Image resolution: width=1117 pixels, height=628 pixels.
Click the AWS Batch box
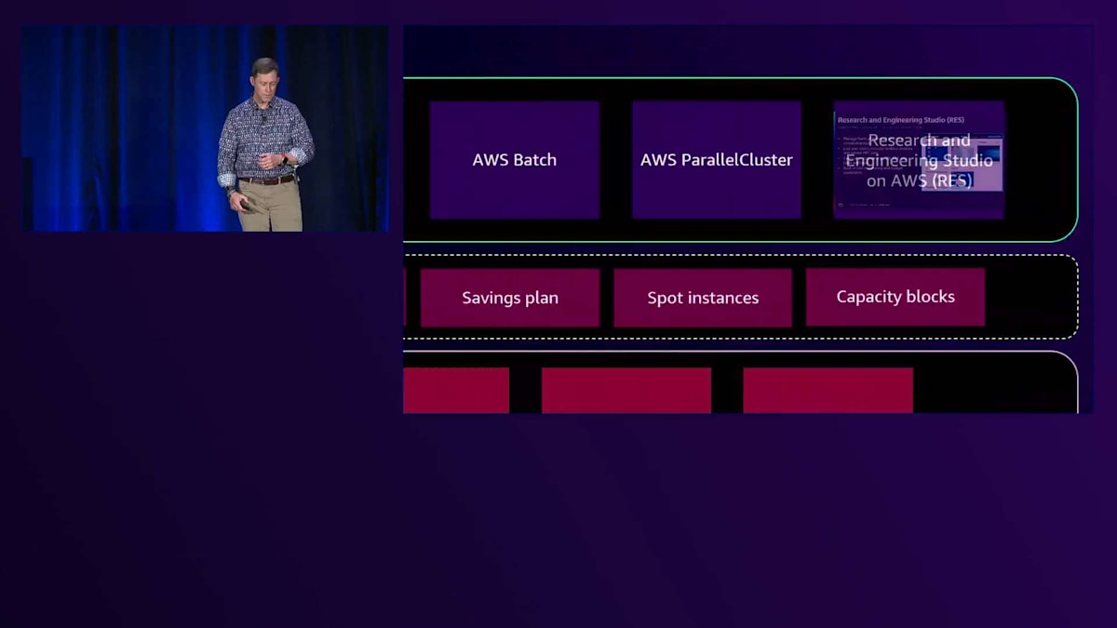[x=515, y=160]
